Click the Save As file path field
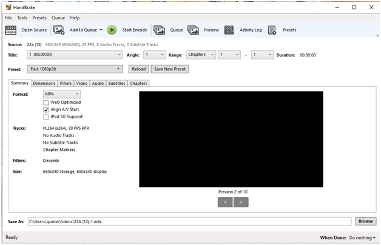 coord(189,221)
